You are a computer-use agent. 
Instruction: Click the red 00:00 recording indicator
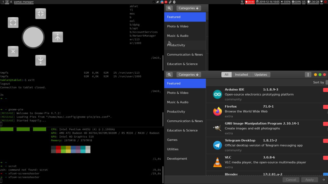point(250,2)
